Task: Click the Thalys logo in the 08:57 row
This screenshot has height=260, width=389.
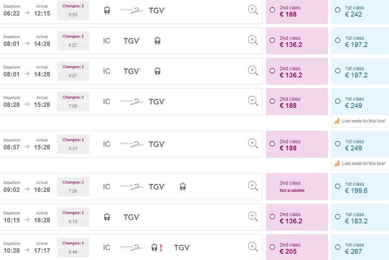Action: (131, 144)
